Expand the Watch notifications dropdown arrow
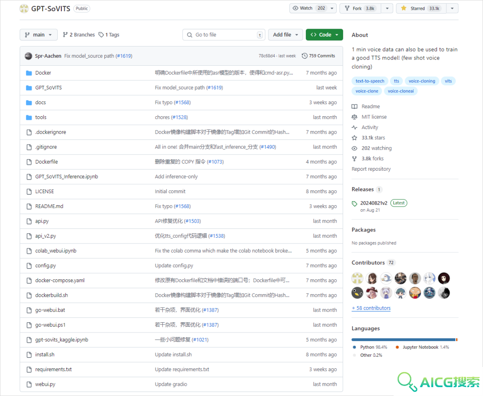 click(x=332, y=8)
